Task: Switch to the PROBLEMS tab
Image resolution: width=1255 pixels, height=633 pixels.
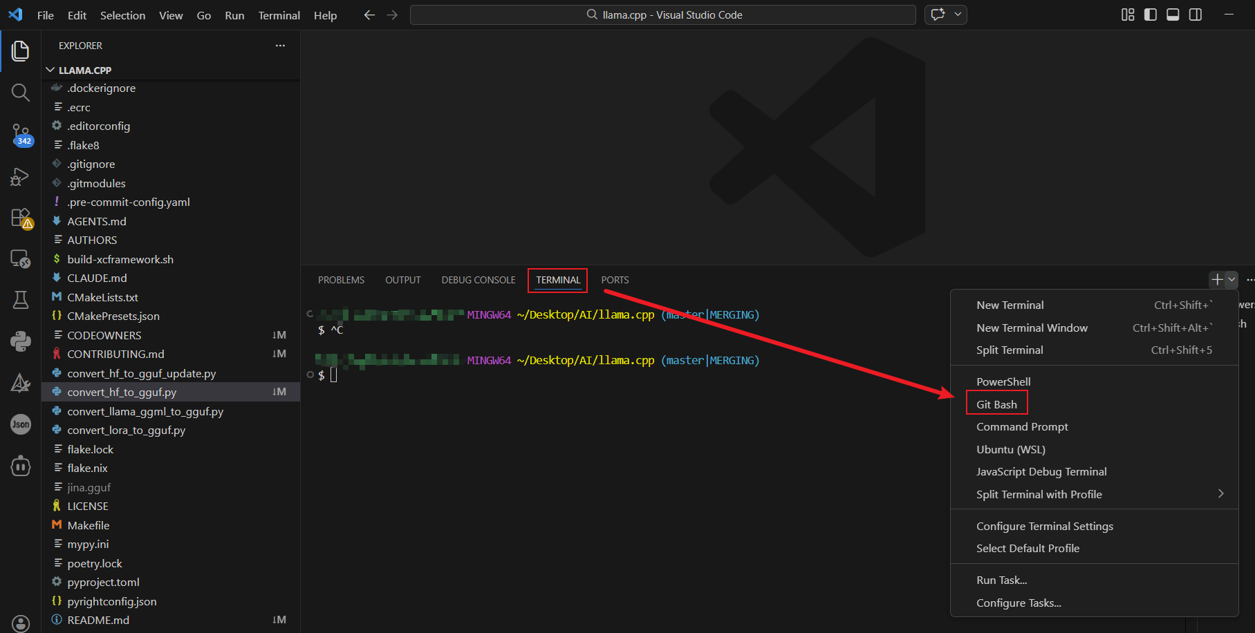Action: pos(341,280)
